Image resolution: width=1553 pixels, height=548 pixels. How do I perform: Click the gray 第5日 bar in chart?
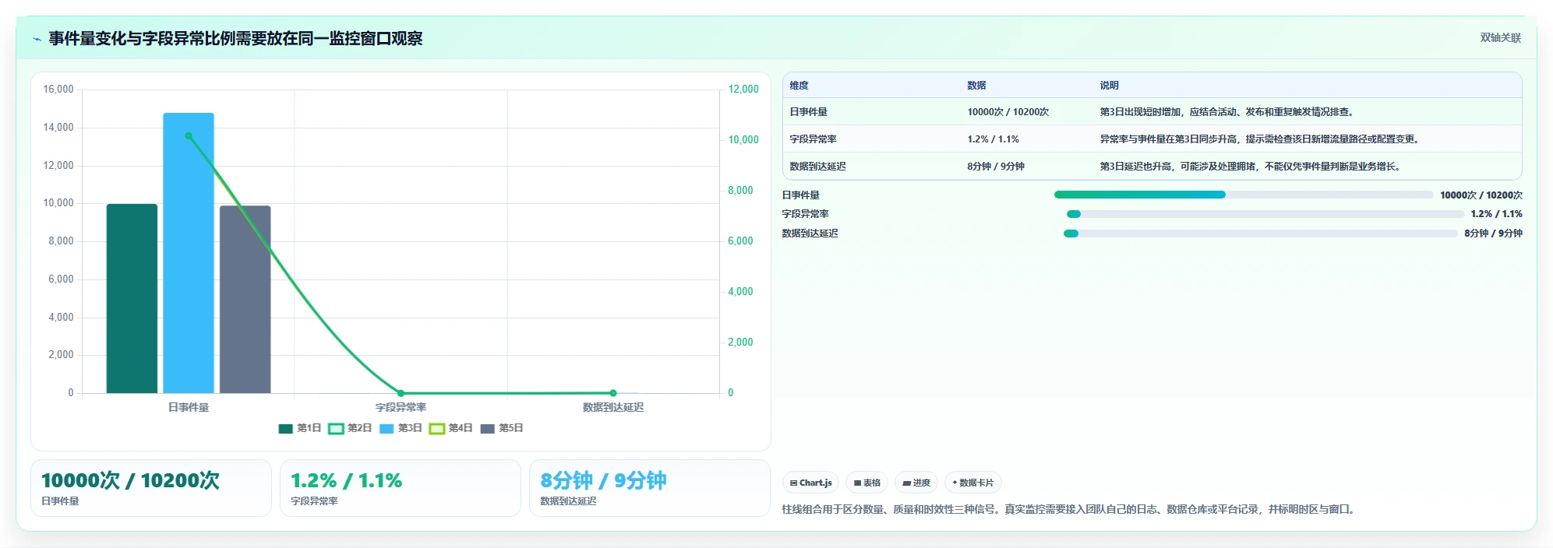pyautogui.click(x=245, y=300)
